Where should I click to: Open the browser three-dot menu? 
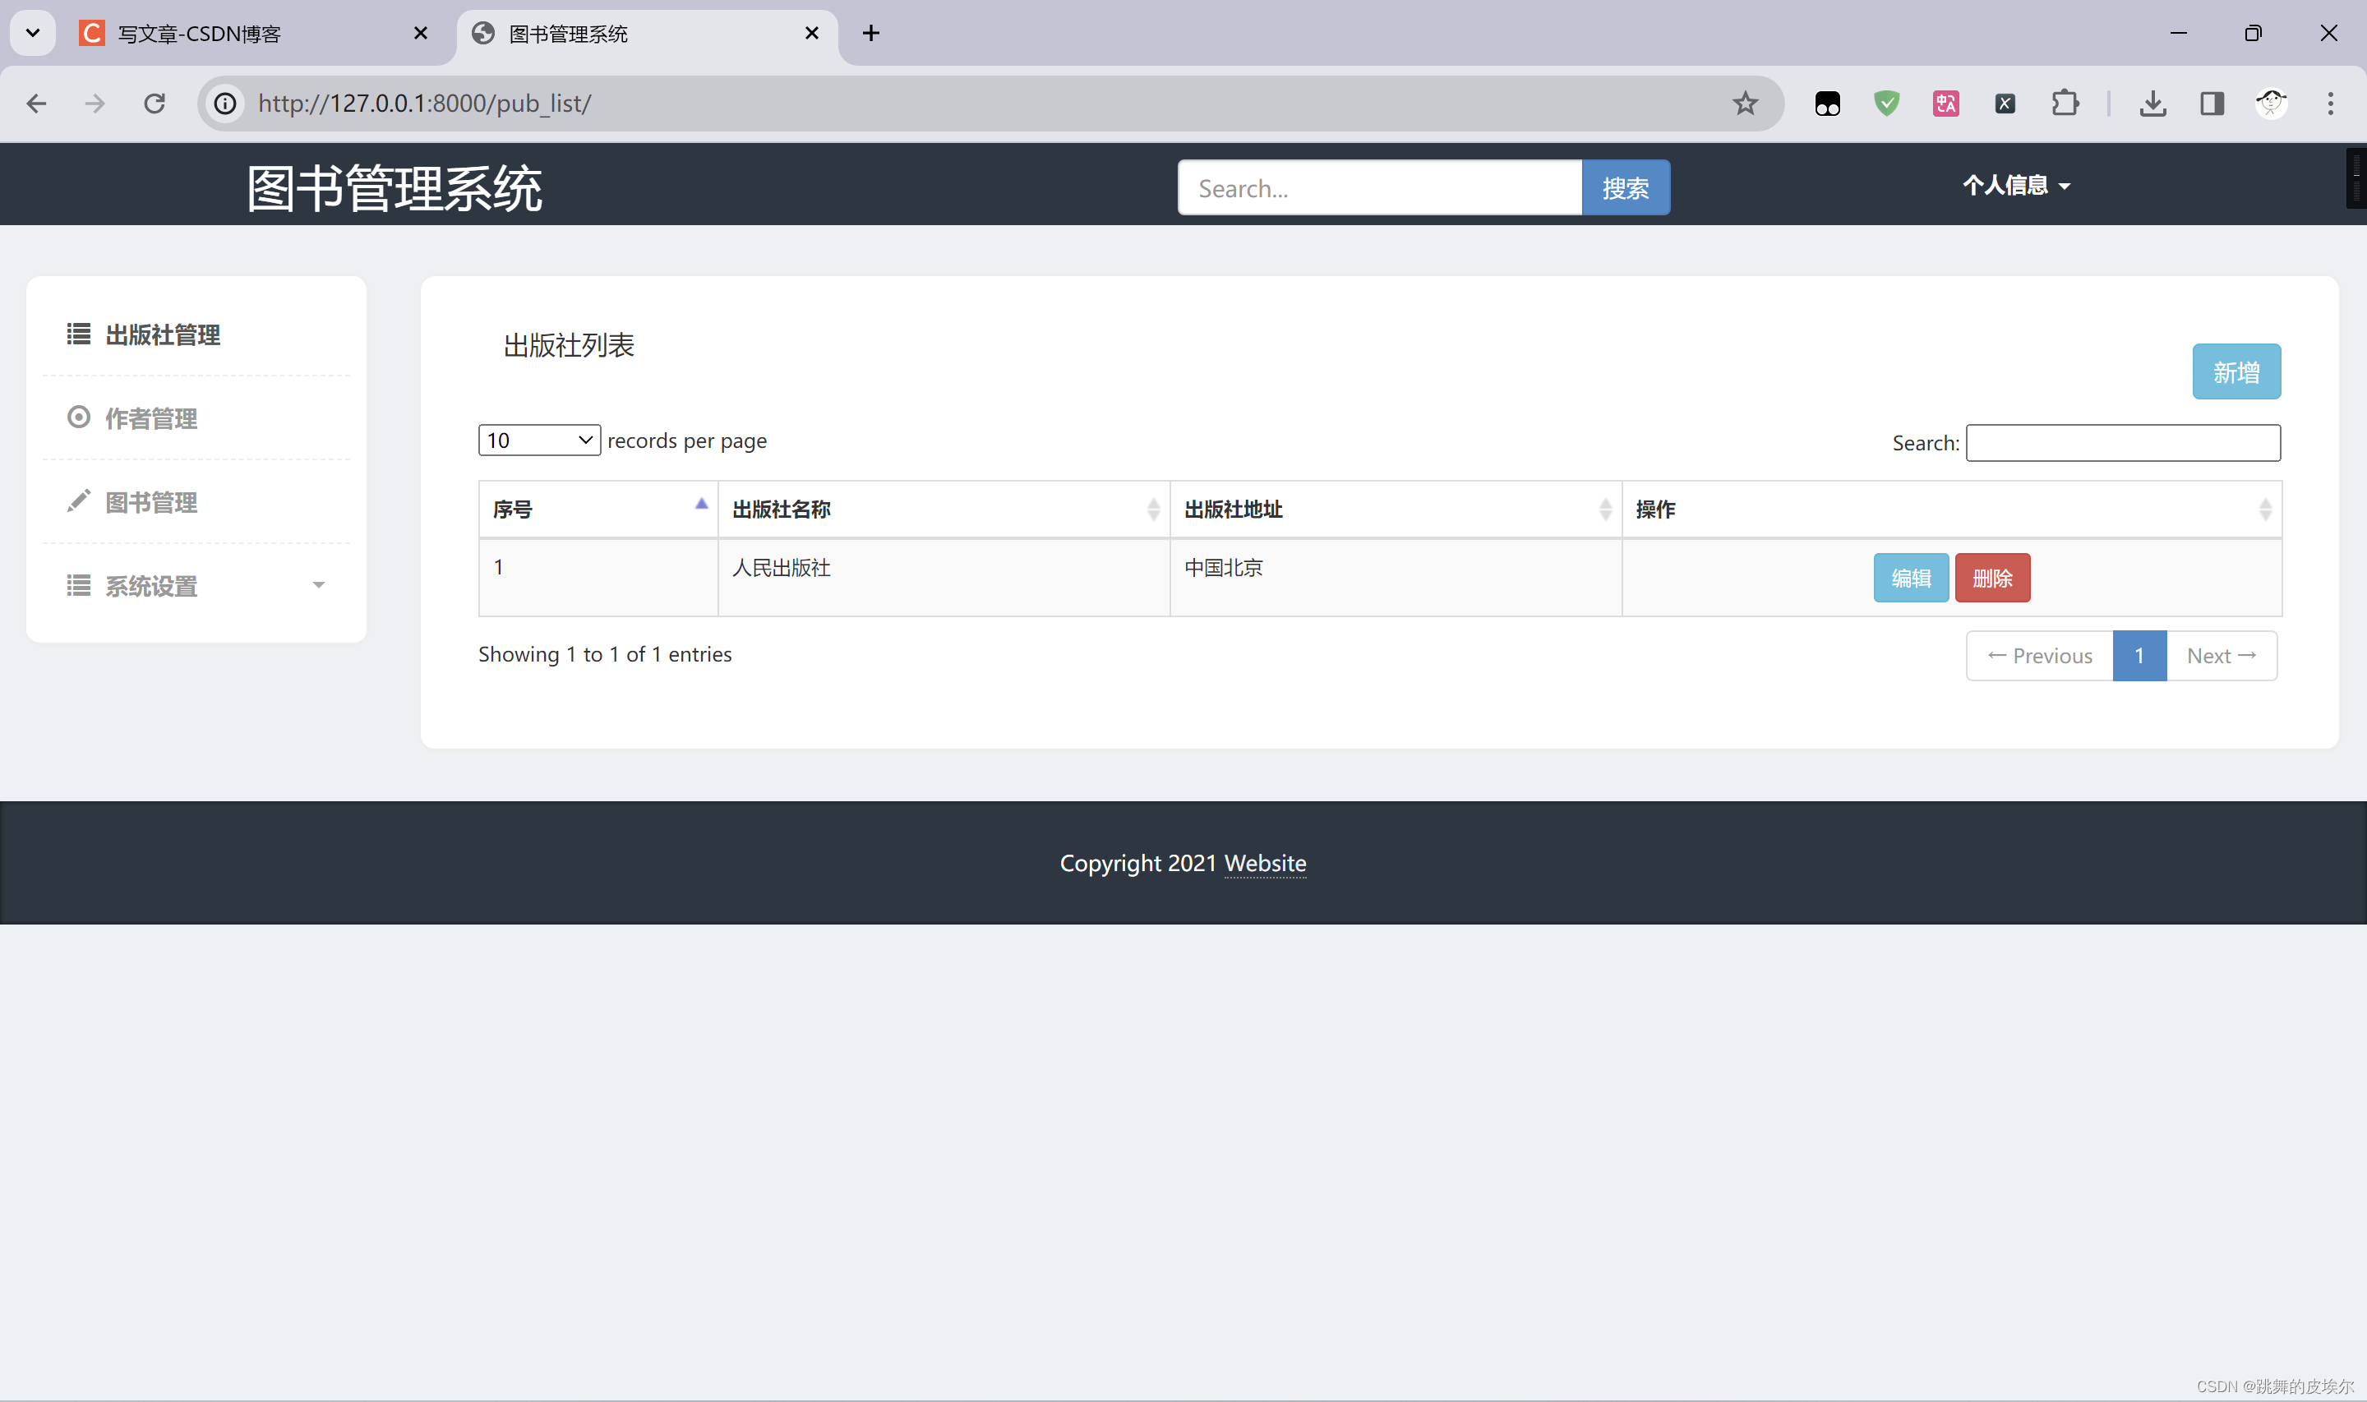[2330, 103]
